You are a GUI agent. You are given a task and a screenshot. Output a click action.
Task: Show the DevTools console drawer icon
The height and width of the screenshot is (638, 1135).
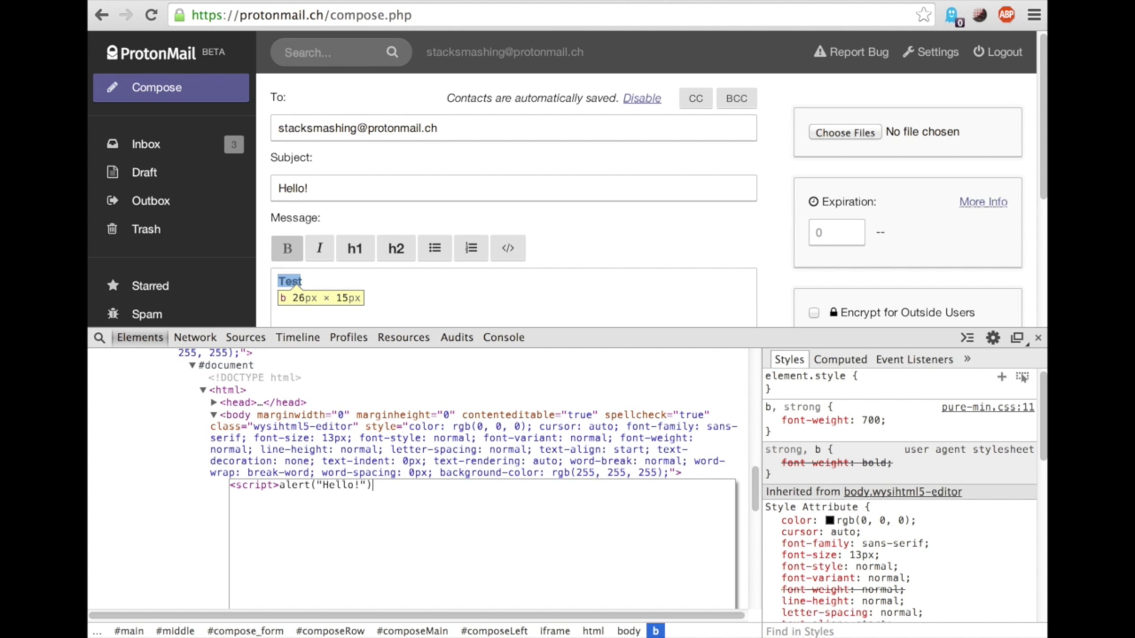point(967,337)
